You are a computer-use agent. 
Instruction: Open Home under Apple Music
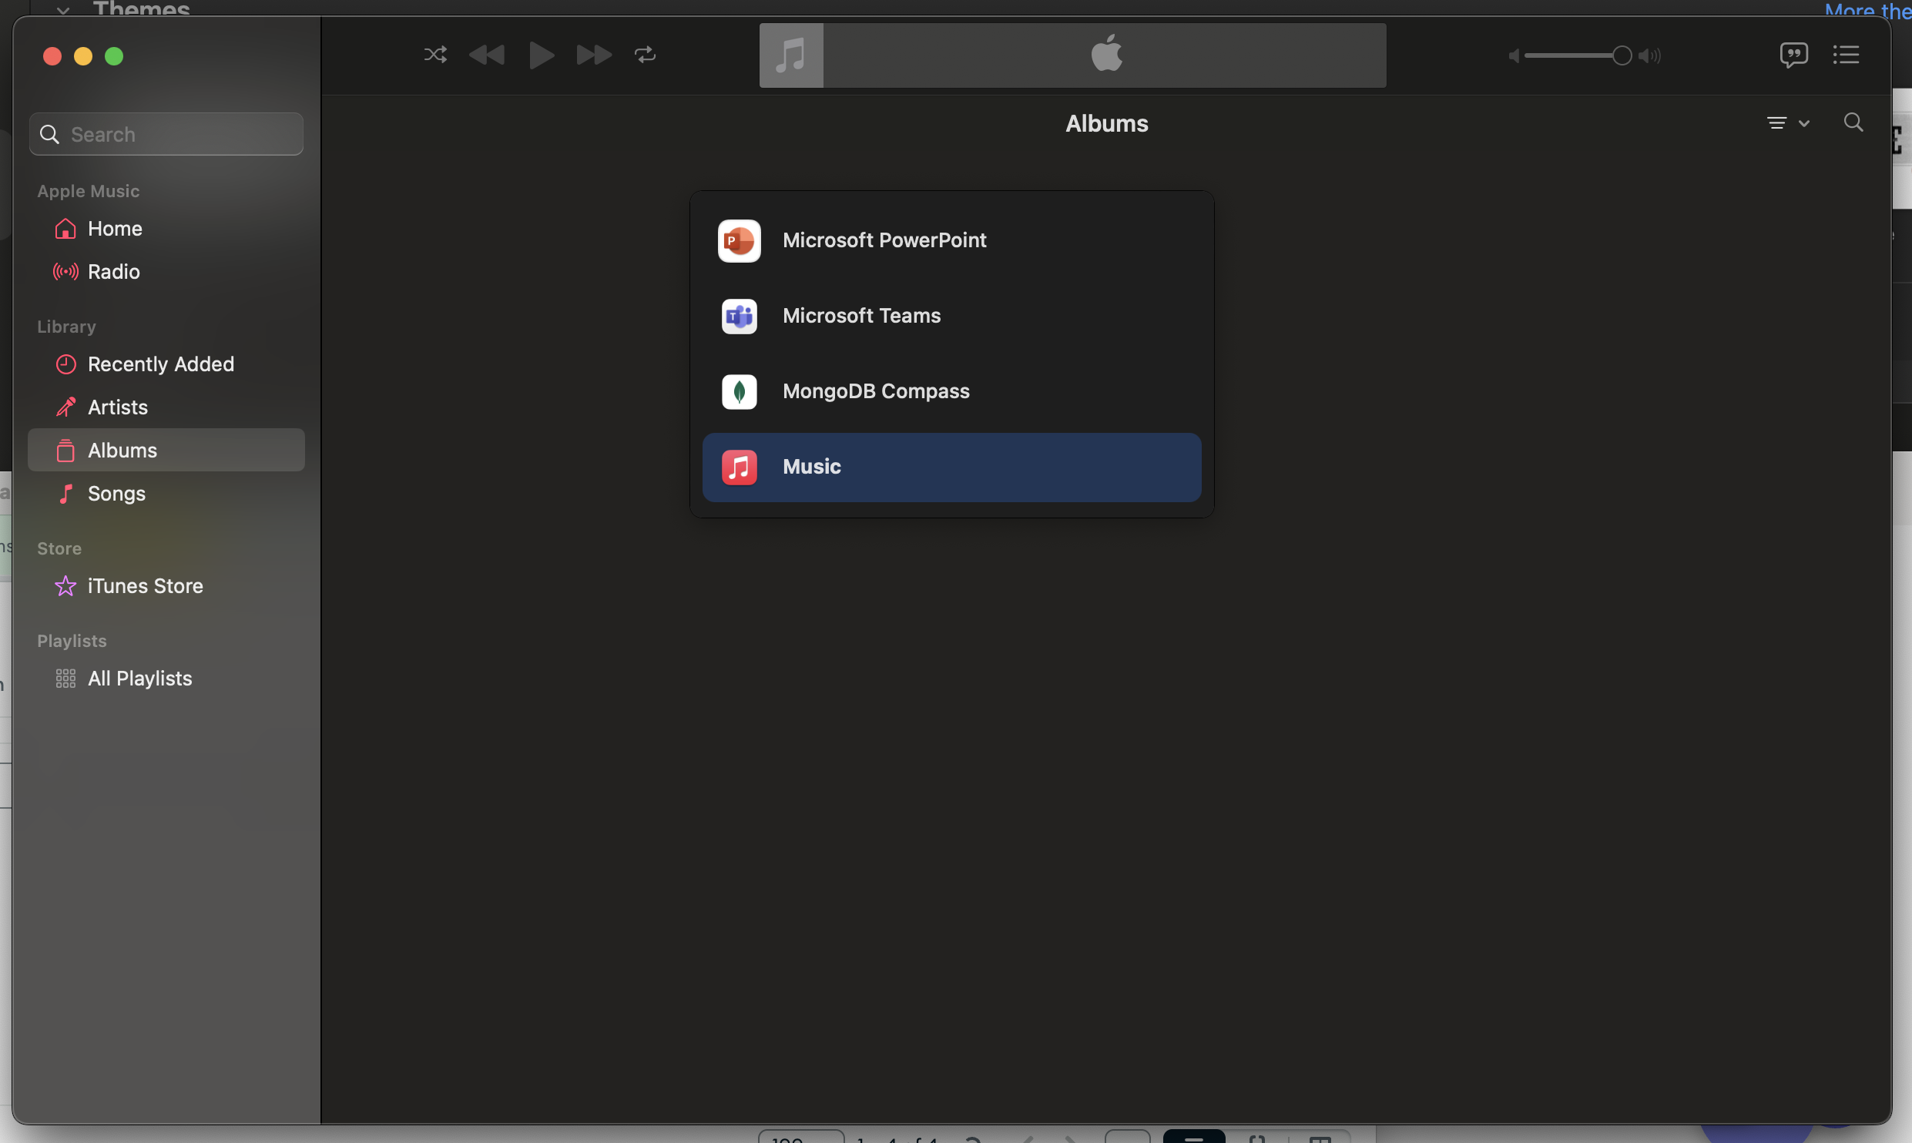pyautogui.click(x=114, y=229)
